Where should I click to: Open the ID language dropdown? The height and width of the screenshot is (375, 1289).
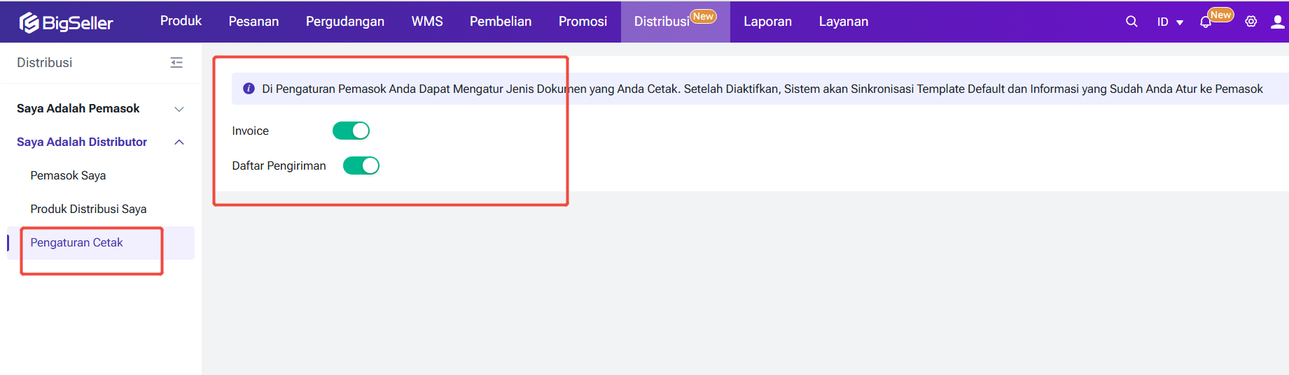click(x=1169, y=22)
